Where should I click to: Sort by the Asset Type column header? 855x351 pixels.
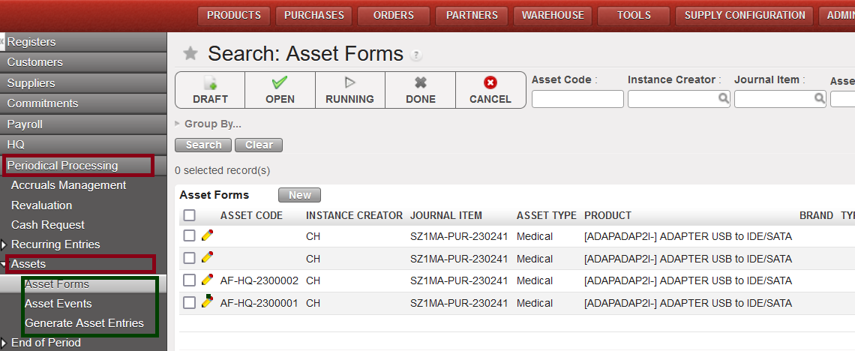546,215
